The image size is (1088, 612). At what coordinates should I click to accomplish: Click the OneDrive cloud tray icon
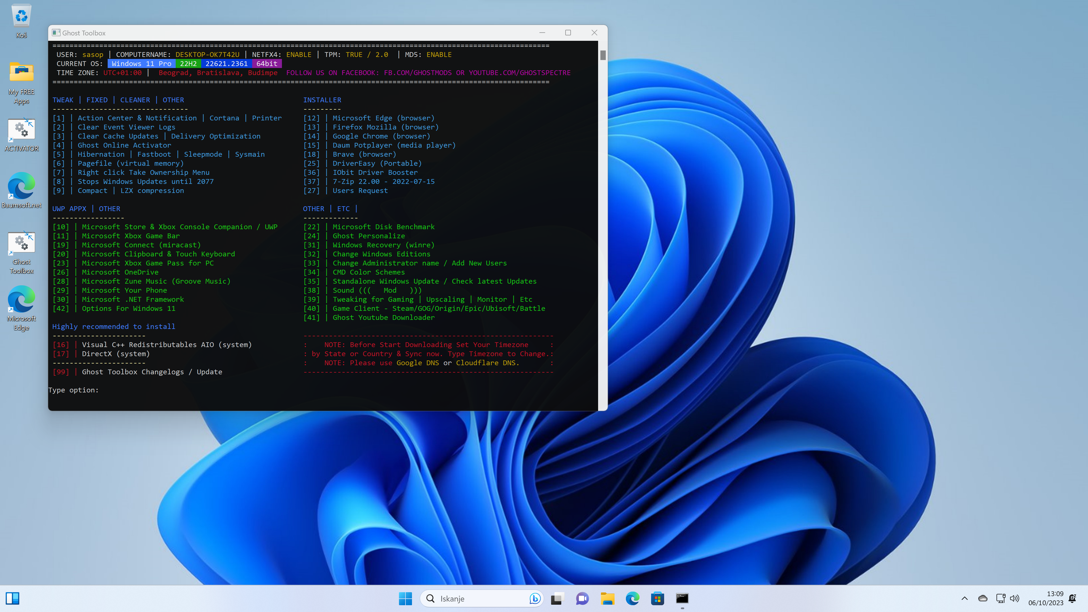pyautogui.click(x=982, y=598)
